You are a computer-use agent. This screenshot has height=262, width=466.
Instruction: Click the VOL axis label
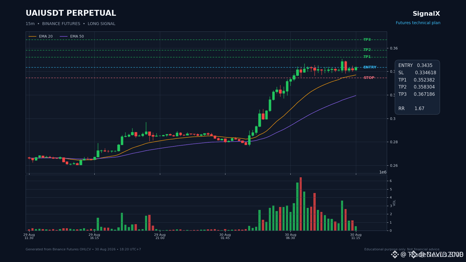pyautogui.click(x=394, y=203)
